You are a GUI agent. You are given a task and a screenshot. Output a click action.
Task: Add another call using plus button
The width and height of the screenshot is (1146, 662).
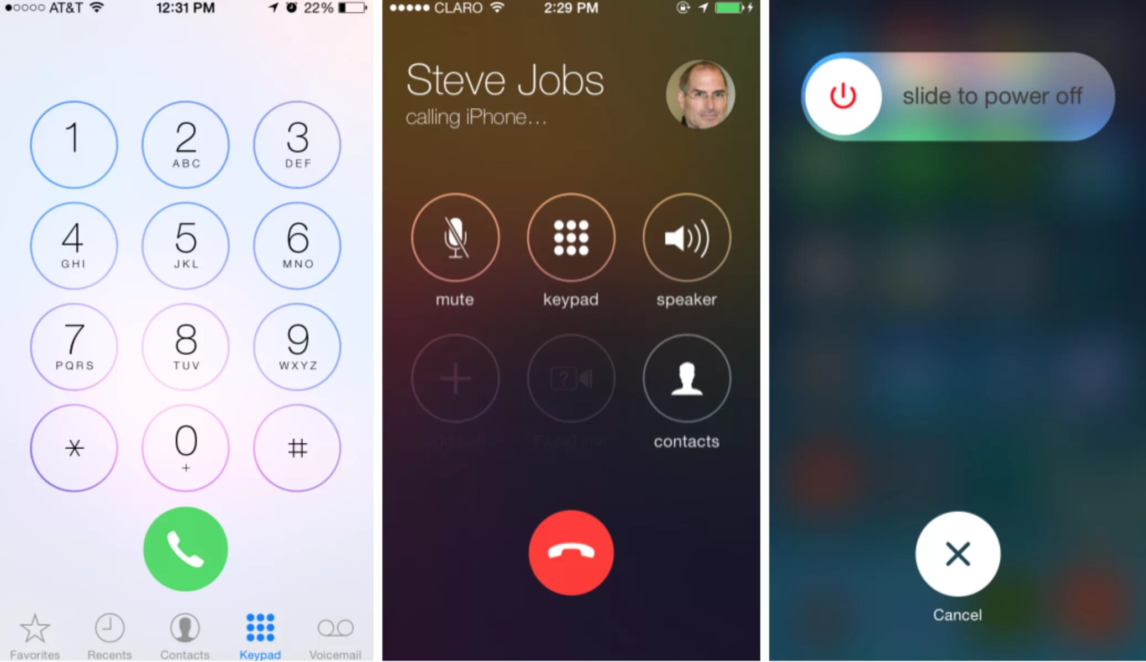coord(454,379)
